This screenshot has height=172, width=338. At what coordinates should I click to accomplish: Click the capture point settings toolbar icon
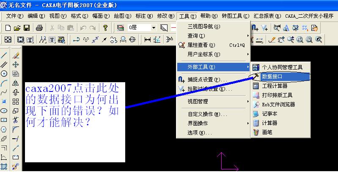click(255, 28)
